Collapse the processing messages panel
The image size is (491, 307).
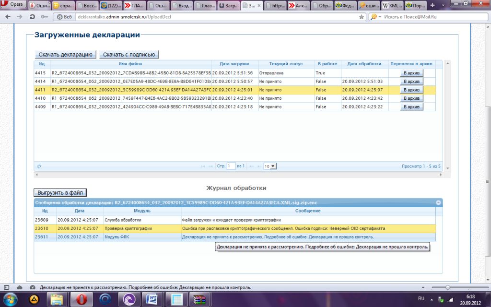click(x=438, y=203)
